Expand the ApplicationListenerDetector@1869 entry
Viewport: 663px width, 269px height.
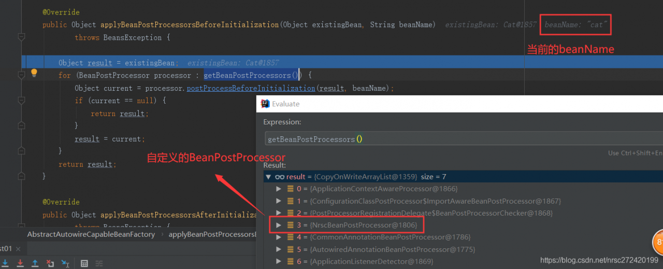click(279, 261)
